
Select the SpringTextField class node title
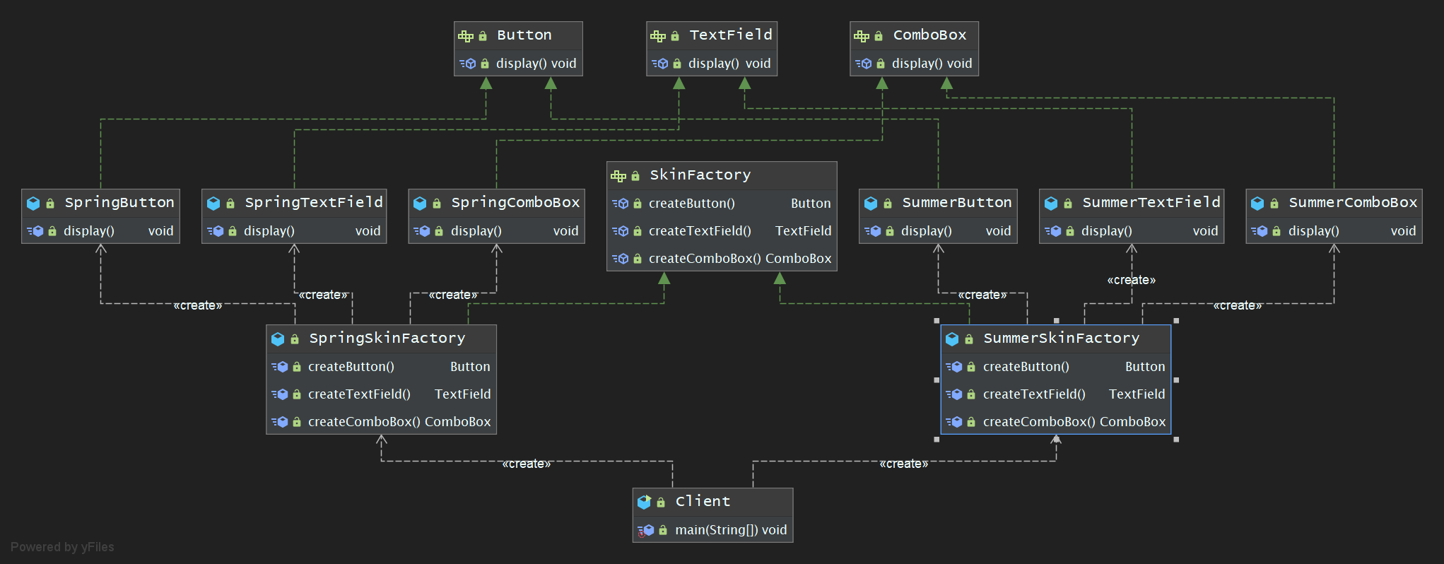point(313,203)
